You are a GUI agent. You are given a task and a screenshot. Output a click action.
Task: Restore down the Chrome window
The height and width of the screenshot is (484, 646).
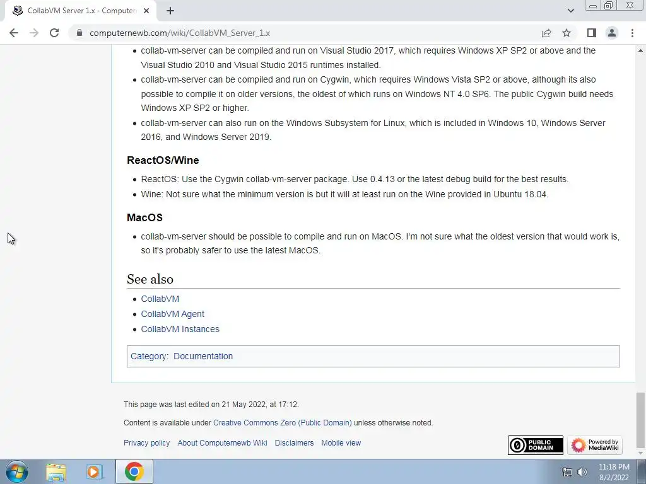click(x=609, y=5)
